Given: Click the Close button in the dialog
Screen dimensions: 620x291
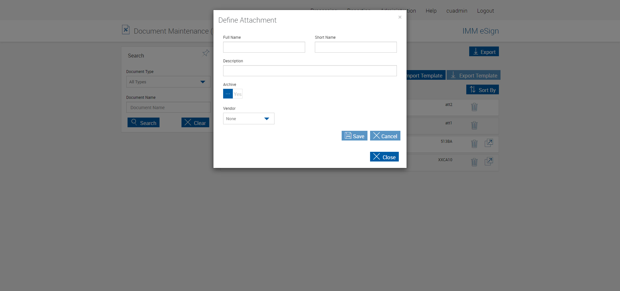Looking at the screenshot, I should tap(384, 157).
